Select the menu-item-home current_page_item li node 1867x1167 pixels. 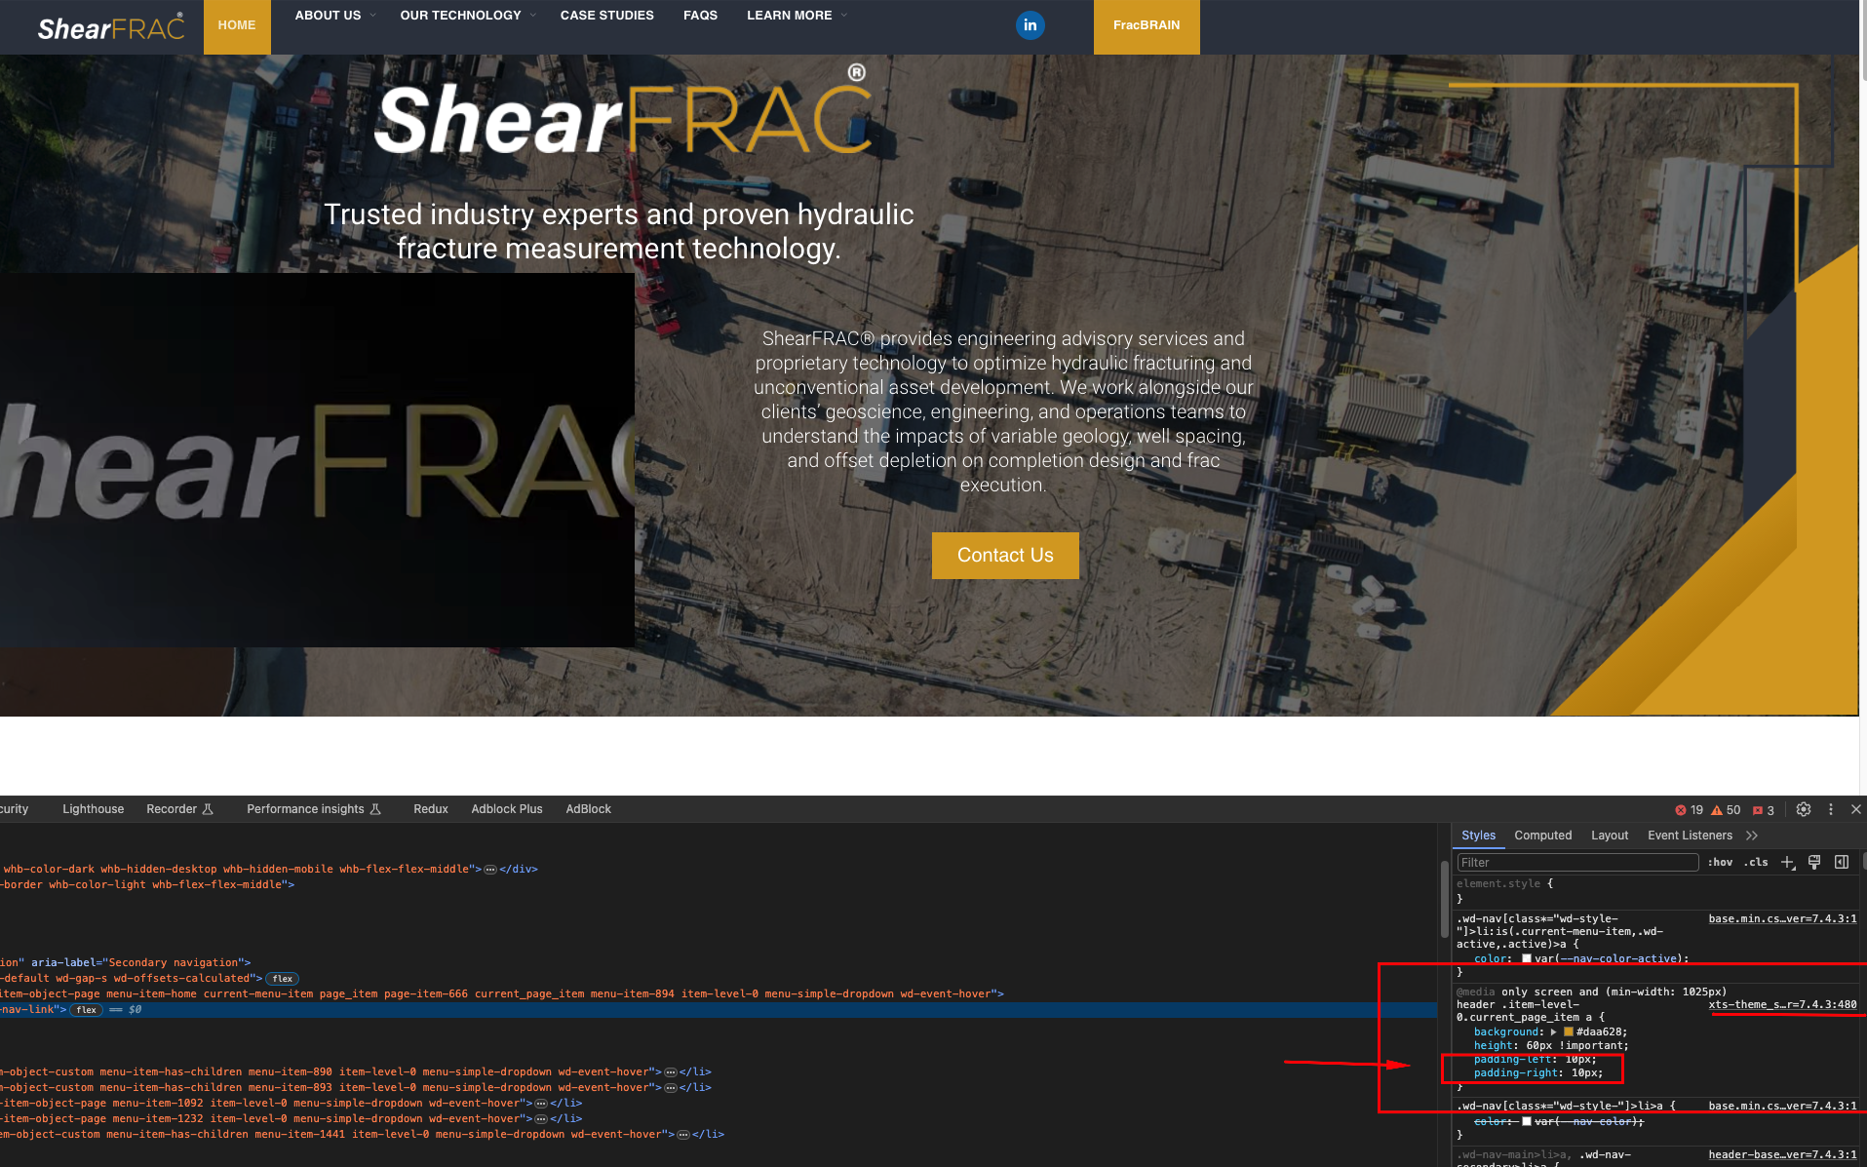pyautogui.click(x=502, y=994)
